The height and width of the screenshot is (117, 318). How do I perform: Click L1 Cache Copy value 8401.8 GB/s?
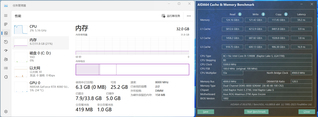pyautogui.click(x=278, y=29)
